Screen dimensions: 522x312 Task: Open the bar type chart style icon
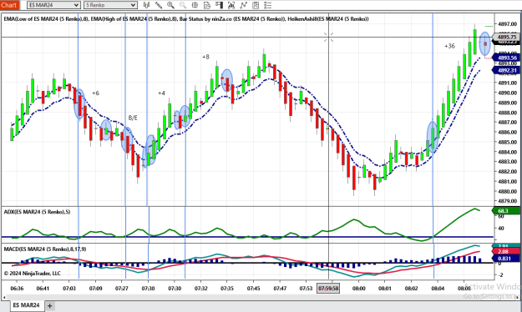146,5
